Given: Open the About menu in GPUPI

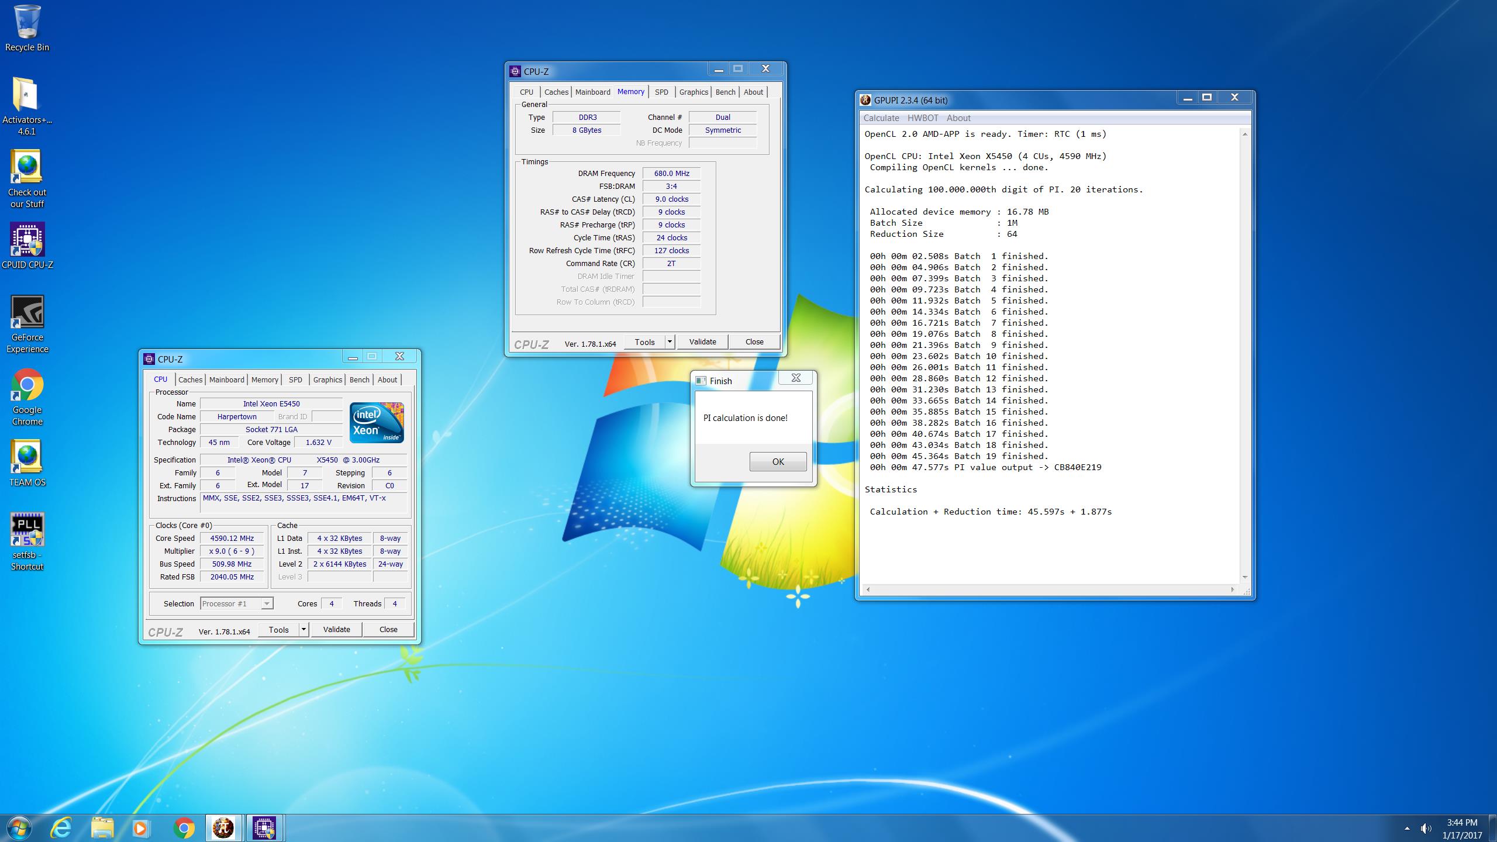Looking at the screenshot, I should pyautogui.click(x=958, y=118).
